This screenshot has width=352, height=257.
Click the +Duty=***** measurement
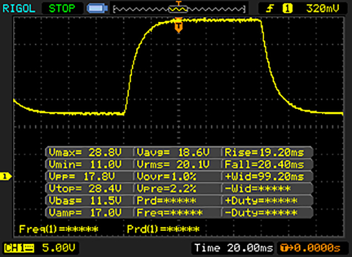261,200
